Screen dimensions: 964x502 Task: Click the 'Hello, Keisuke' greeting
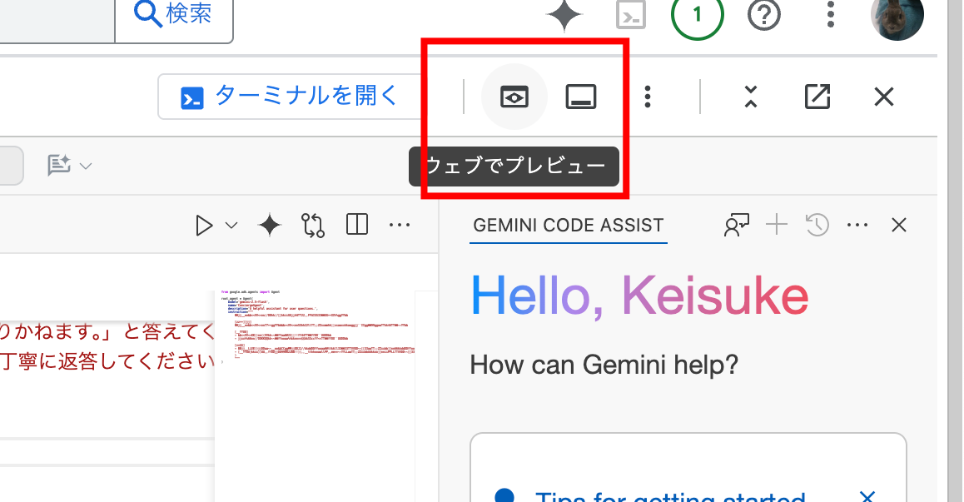point(639,296)
